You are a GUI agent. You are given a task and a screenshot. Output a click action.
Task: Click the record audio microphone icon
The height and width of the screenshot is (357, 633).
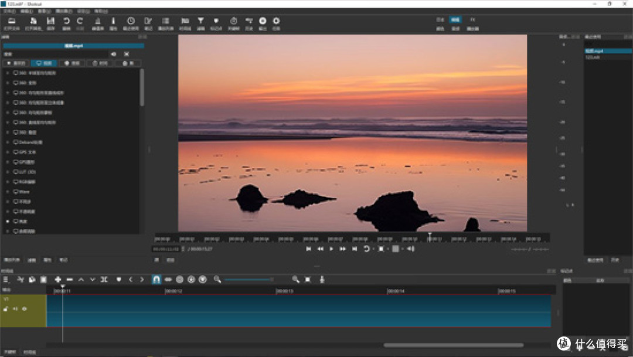pyautogui.click(x=322, y=280)
